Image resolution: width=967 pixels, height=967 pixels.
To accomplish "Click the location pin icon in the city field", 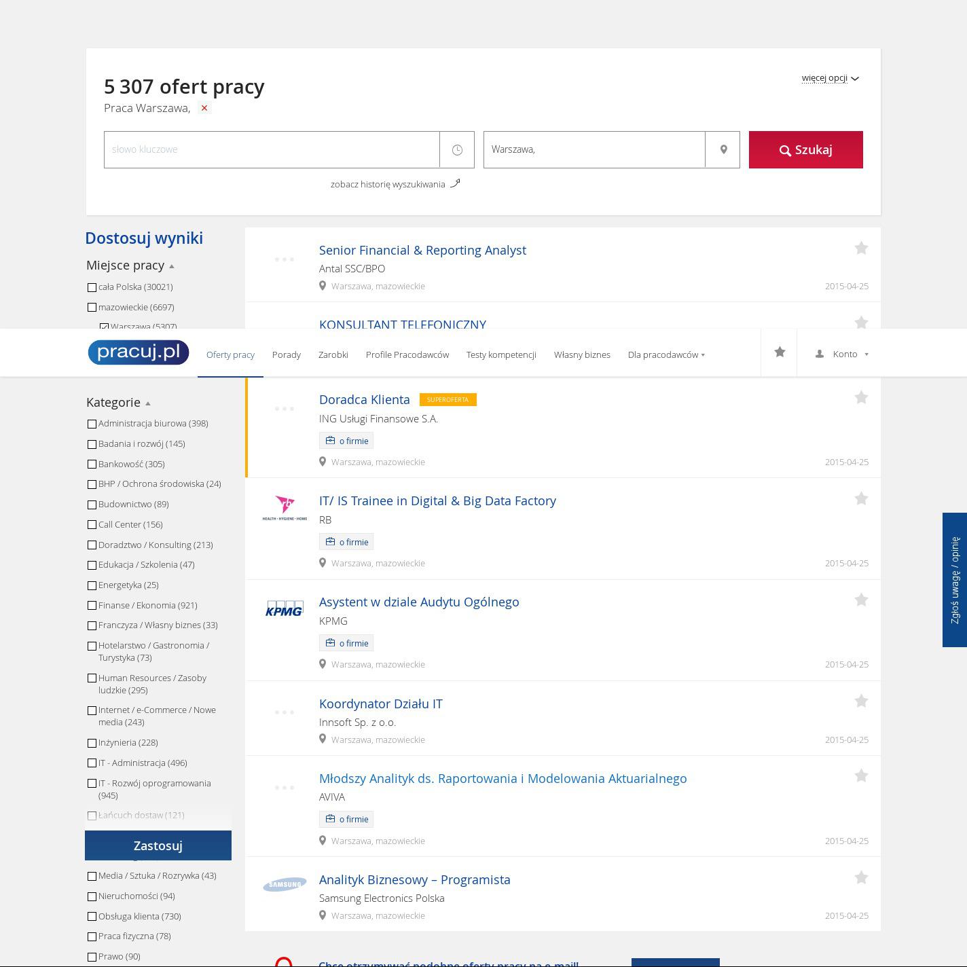I will 723,149.
